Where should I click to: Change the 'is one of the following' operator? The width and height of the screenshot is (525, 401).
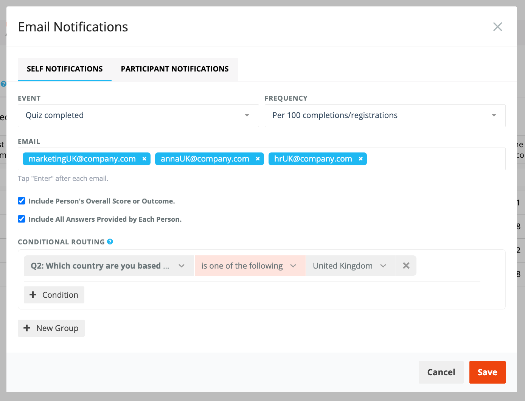(250, 266)
